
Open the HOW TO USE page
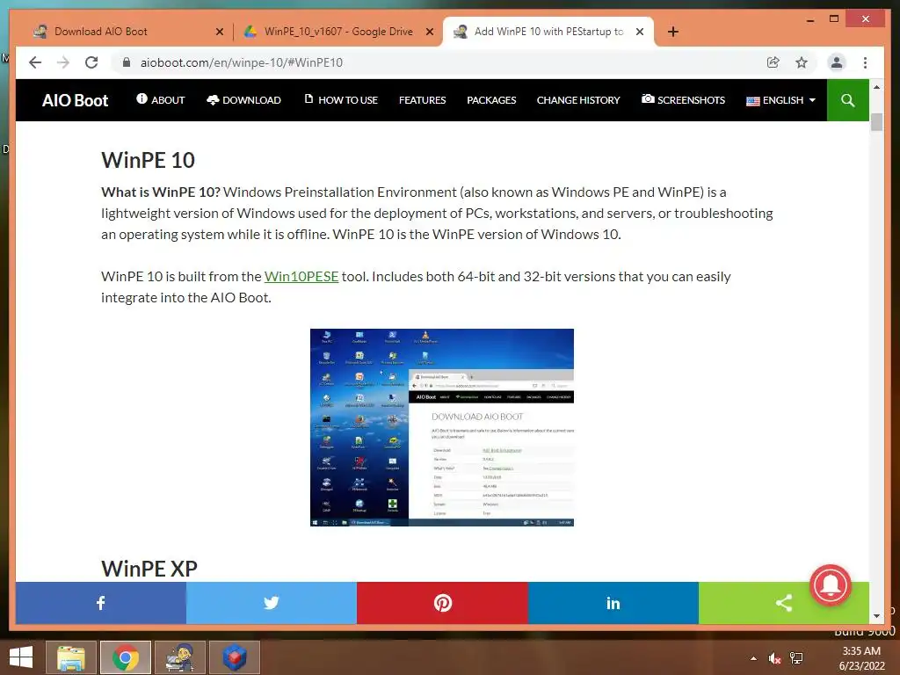341,100
